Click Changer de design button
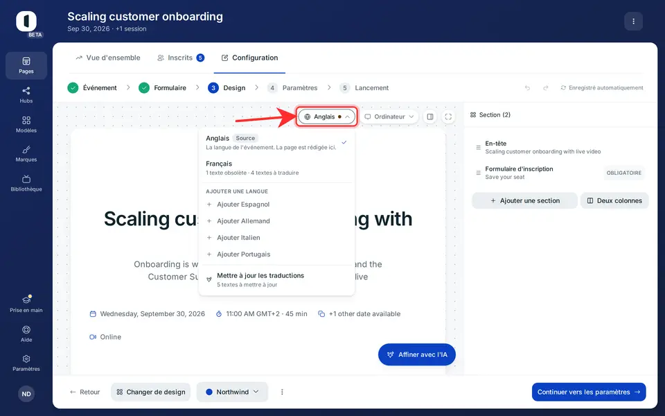665x416 pixels. click(151, 392)
